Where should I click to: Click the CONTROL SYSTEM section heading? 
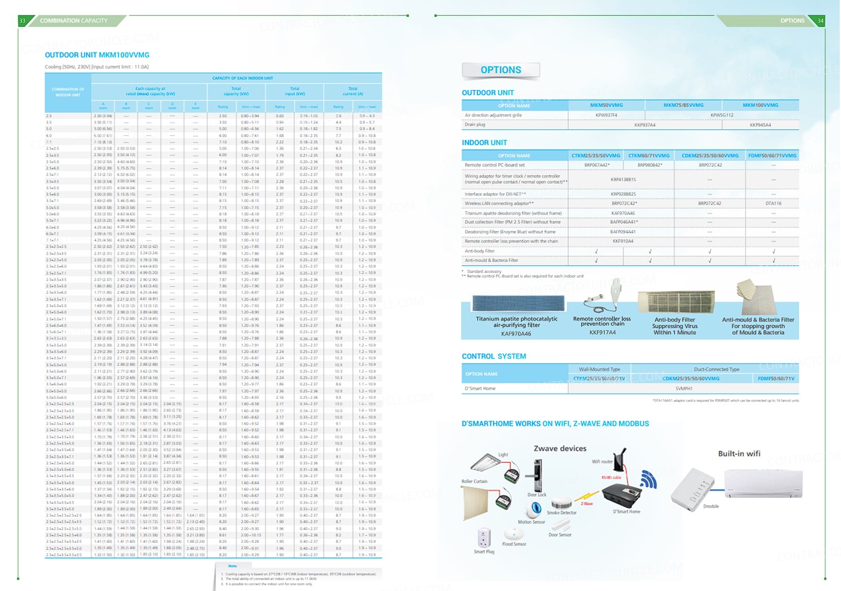click(x=494, y=356)
